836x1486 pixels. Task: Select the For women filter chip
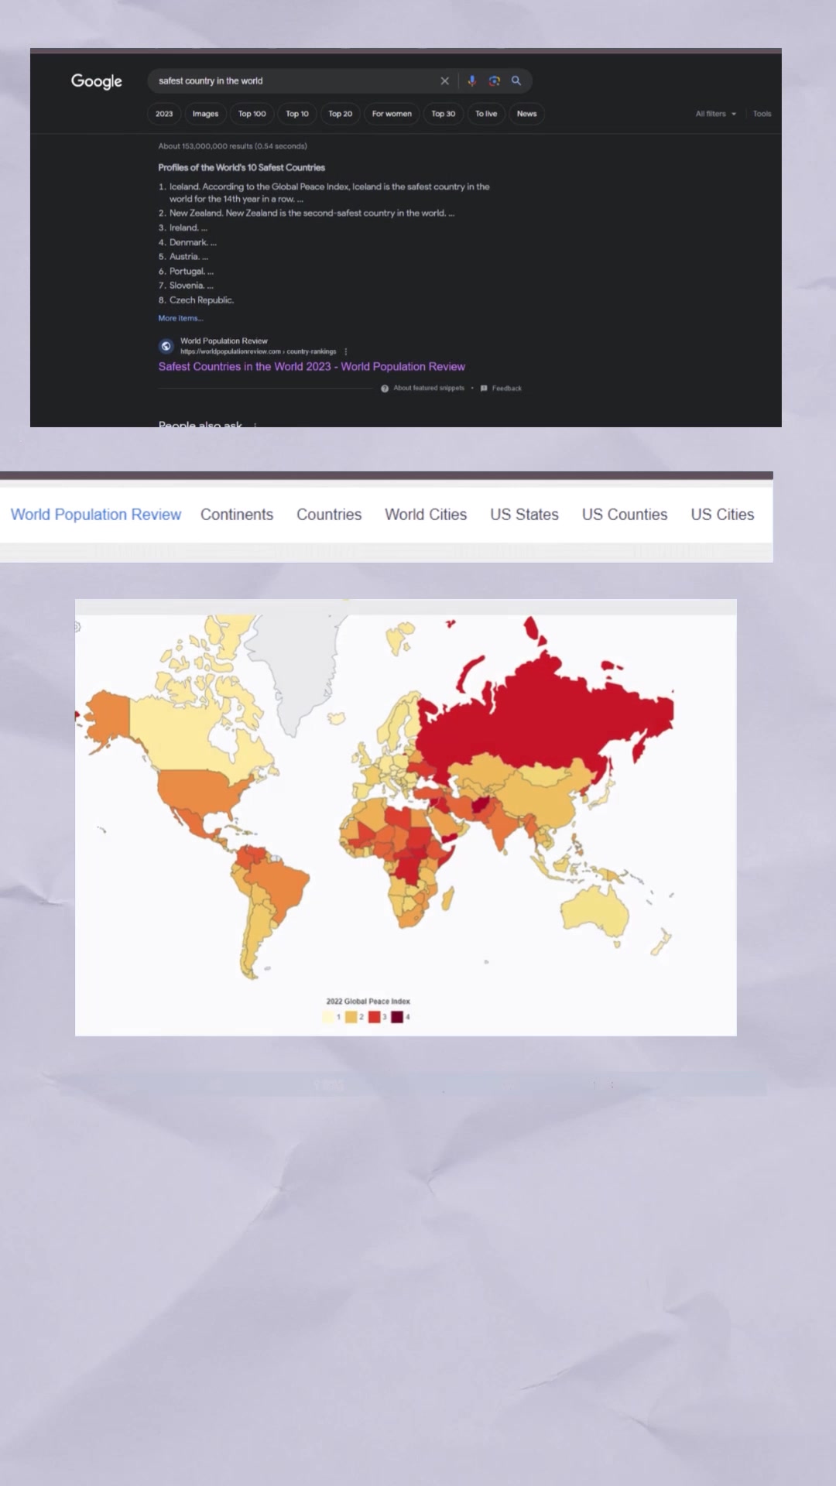392,114
